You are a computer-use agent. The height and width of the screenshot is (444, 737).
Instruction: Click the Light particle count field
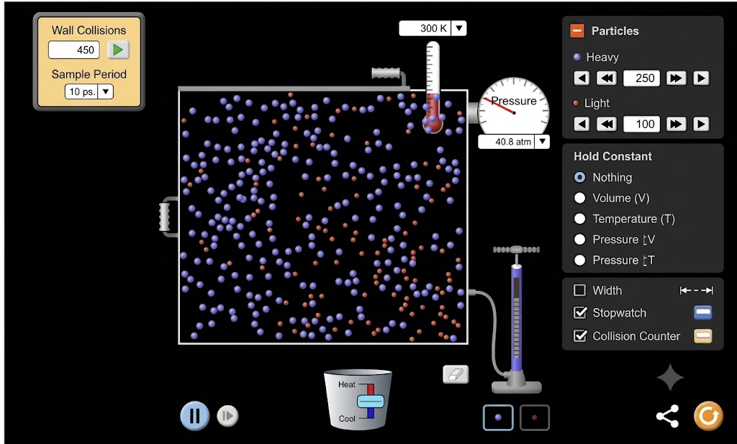click(x=641, y=124)
